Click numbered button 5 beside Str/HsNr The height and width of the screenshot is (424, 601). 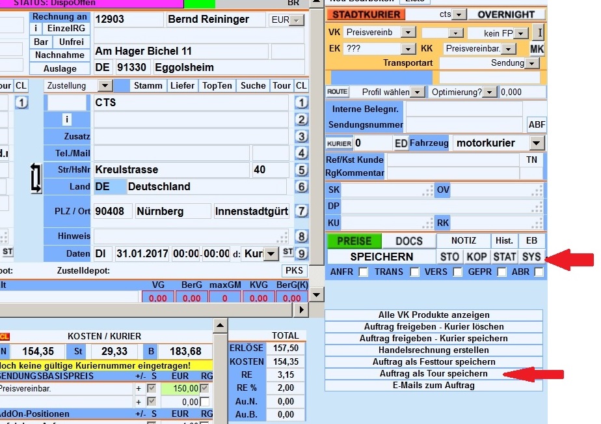(301, 170)
